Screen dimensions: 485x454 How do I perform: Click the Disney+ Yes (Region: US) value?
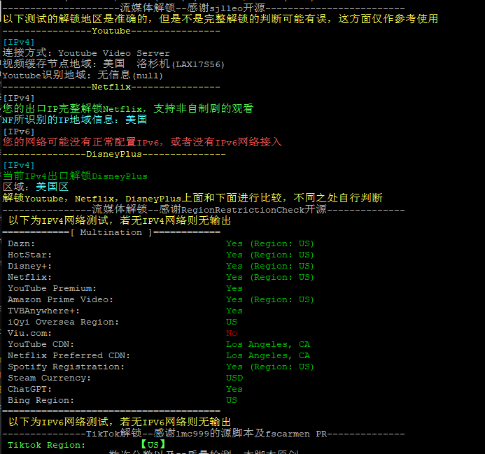pyautogui.click(x=270, y=266)
